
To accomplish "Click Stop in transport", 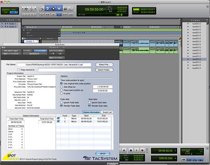I will tap(131, 150).
